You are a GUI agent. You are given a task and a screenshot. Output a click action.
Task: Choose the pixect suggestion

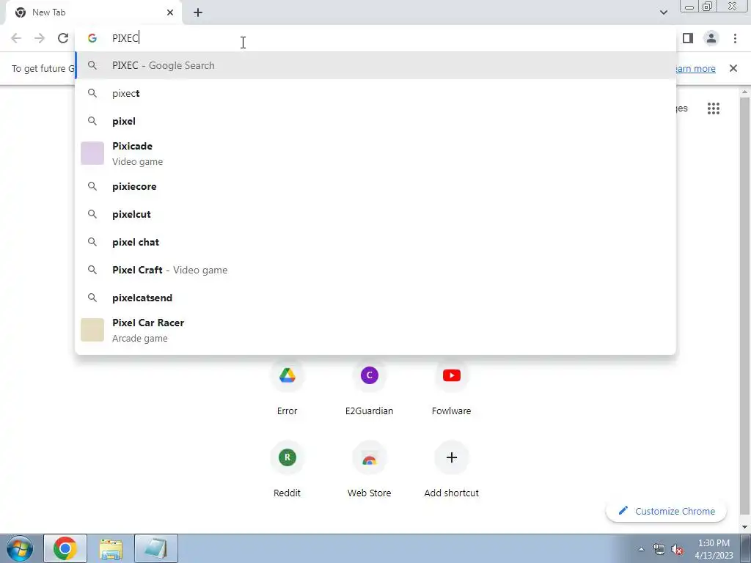coord(375,93)
